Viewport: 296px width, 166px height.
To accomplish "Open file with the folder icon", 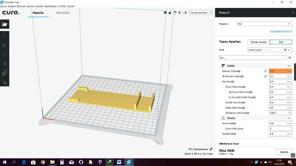I will click(x=5, y=24).
